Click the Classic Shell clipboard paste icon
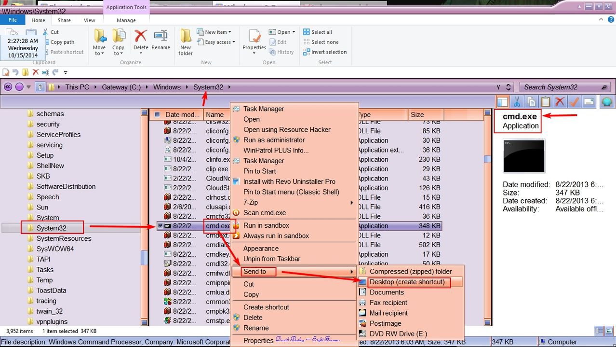This screenshot has width=616, height=347. pos(545,102)
